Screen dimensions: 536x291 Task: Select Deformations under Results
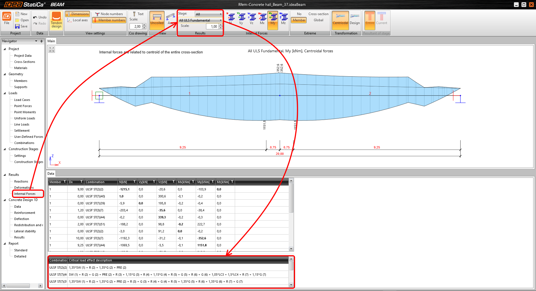(x=24, y=188)
